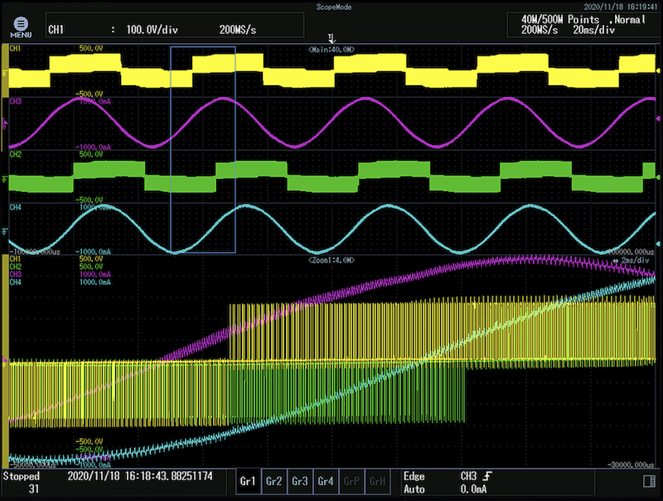Click the Main:40.0M window label
The height and width of the screenshot is (501, 663).
[x=331, y=50]
